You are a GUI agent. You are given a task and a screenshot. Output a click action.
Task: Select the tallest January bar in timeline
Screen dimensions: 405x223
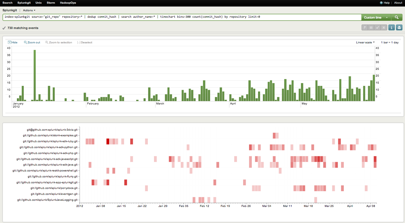tap(35, 75)
